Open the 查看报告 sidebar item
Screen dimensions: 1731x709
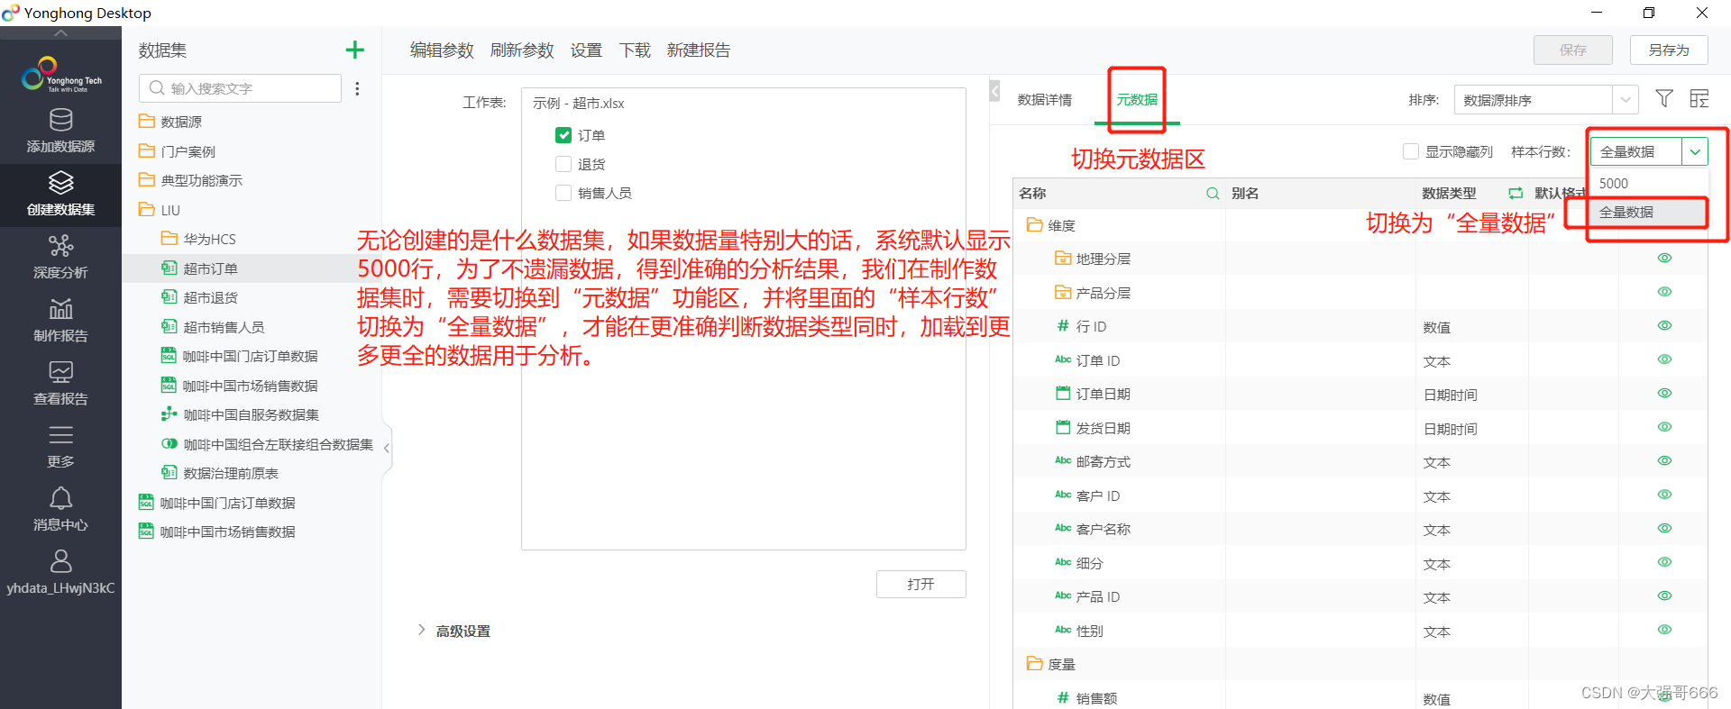(x=60, y=384)
